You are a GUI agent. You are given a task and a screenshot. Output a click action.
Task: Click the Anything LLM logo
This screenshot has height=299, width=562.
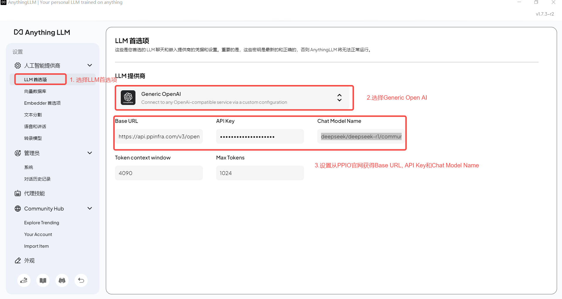42,32
